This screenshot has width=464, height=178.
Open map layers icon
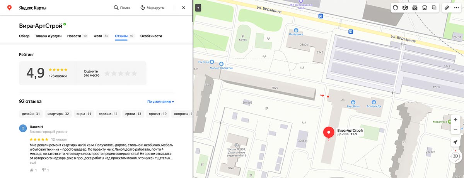[434, 7]
